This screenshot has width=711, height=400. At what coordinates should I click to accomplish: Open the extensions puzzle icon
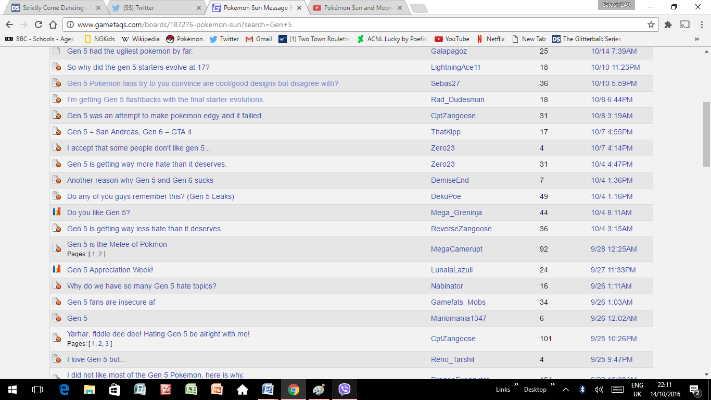pos(668,24)
